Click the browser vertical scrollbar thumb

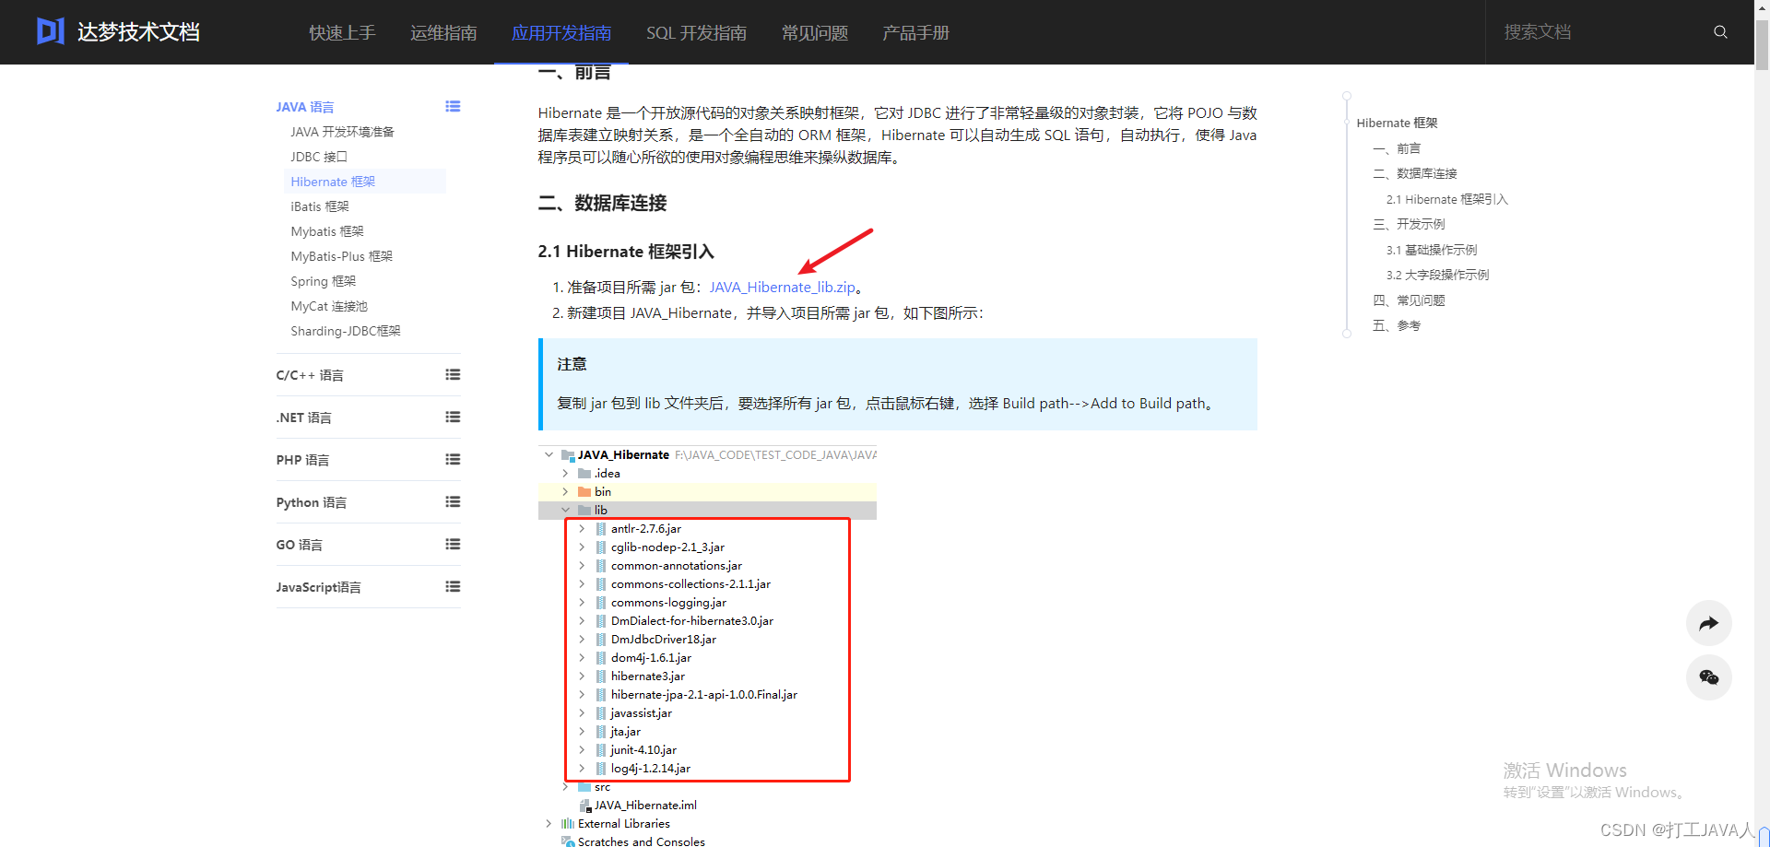tap(1762, 44)
